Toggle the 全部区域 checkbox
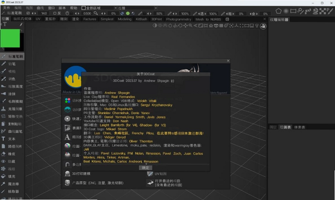Viewport: 335px width, 200px height. coord(83,8)
